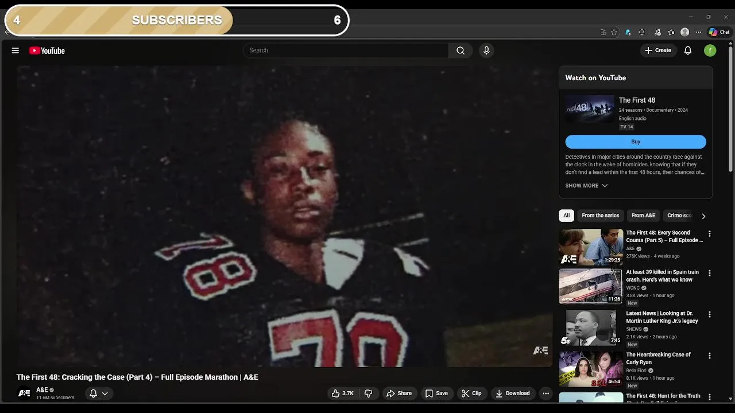This screenshot has width=735, height=413.
Task: Open options for Every Second Counts video
Action: [710, 234]
